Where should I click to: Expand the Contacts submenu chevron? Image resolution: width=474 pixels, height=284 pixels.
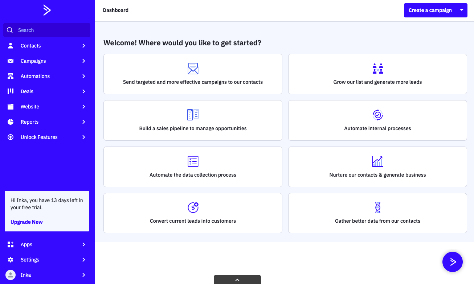(x=84, y=46)
